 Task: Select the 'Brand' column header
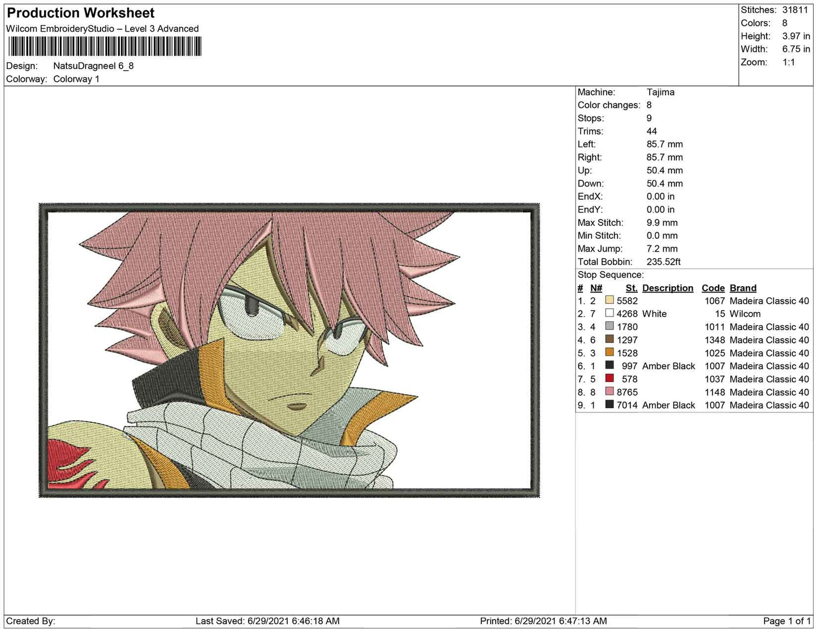tap(743, 288)
